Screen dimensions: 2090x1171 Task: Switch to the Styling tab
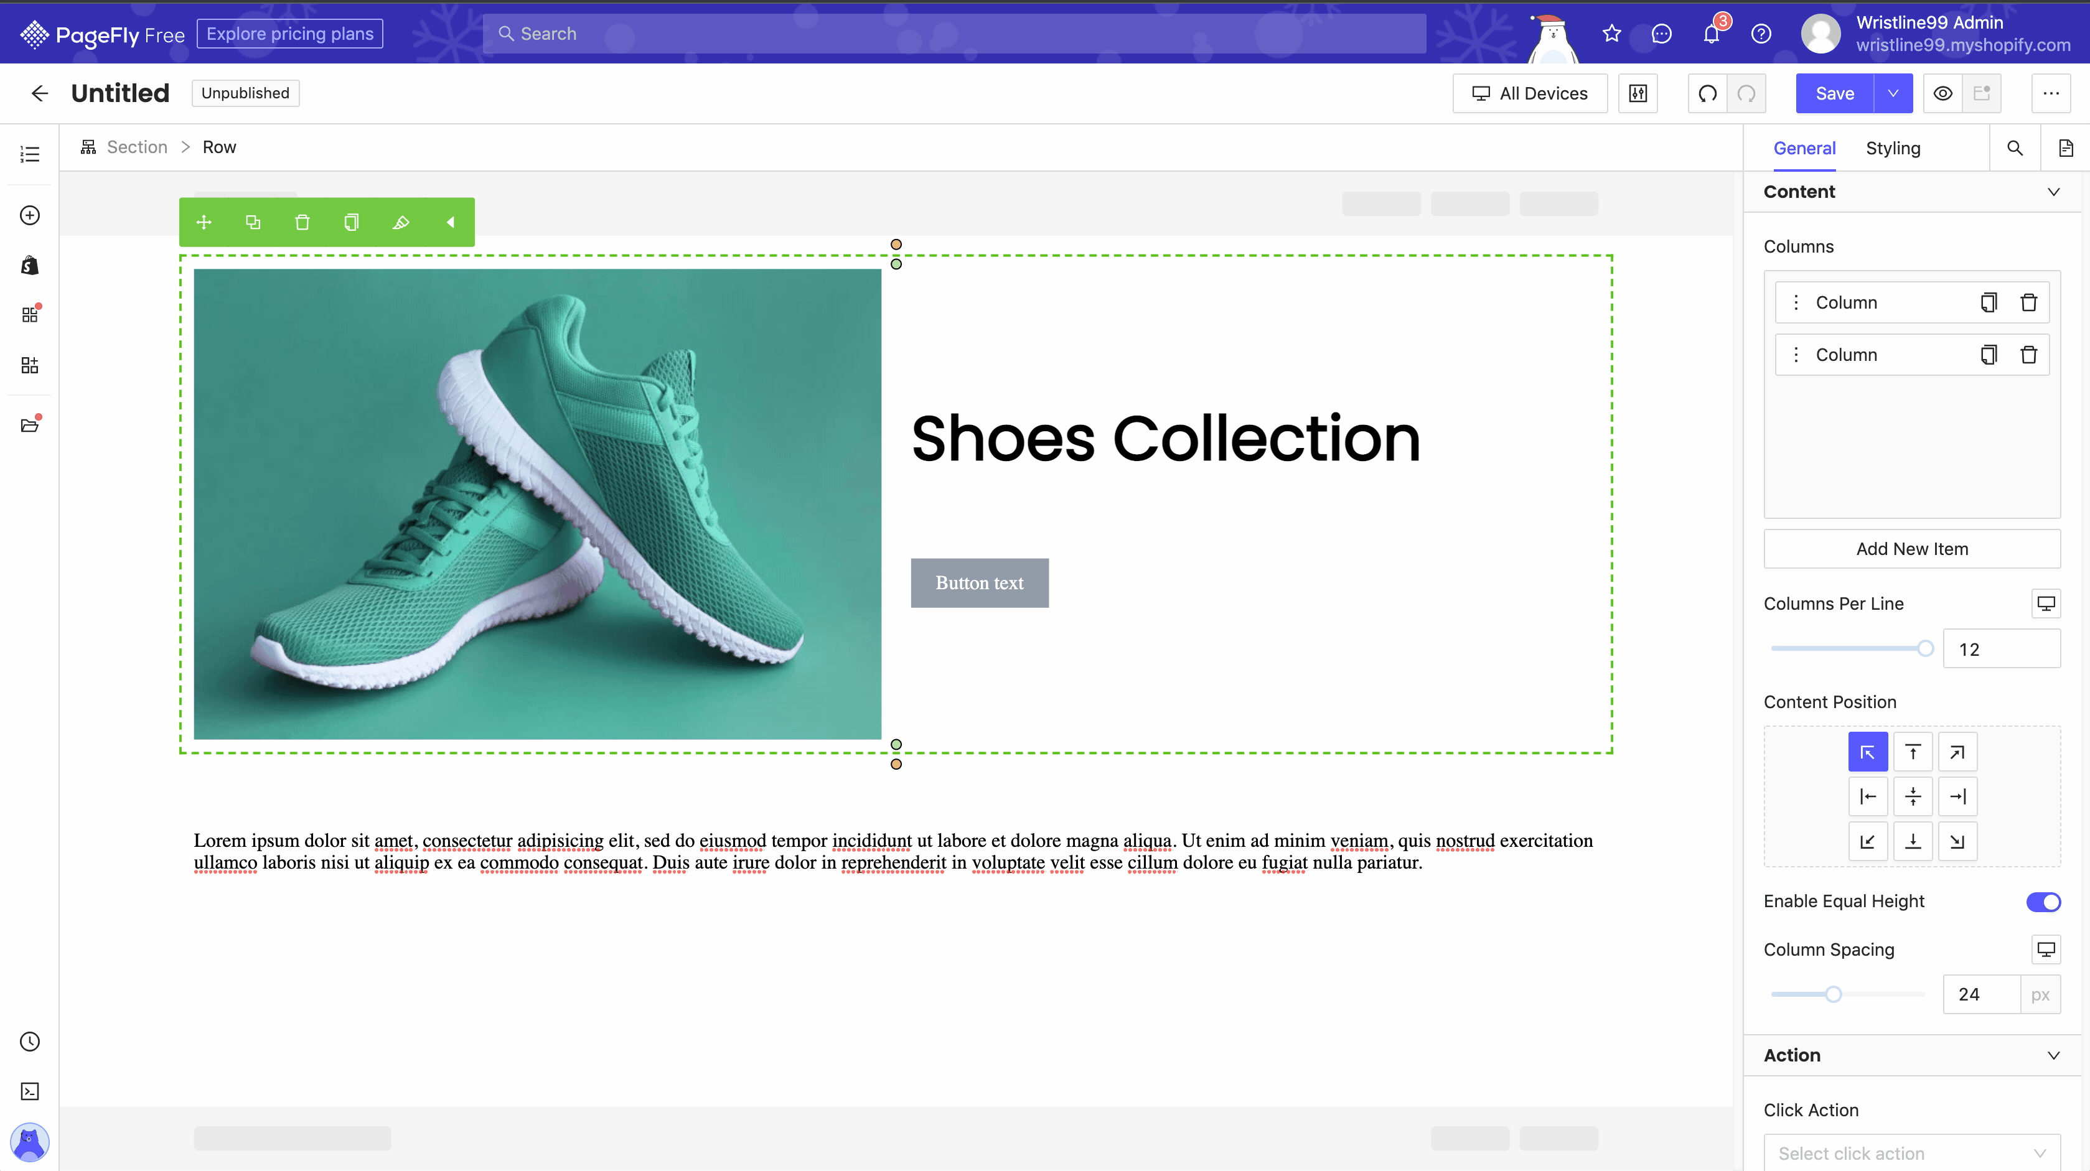(x=1893, y=149)
